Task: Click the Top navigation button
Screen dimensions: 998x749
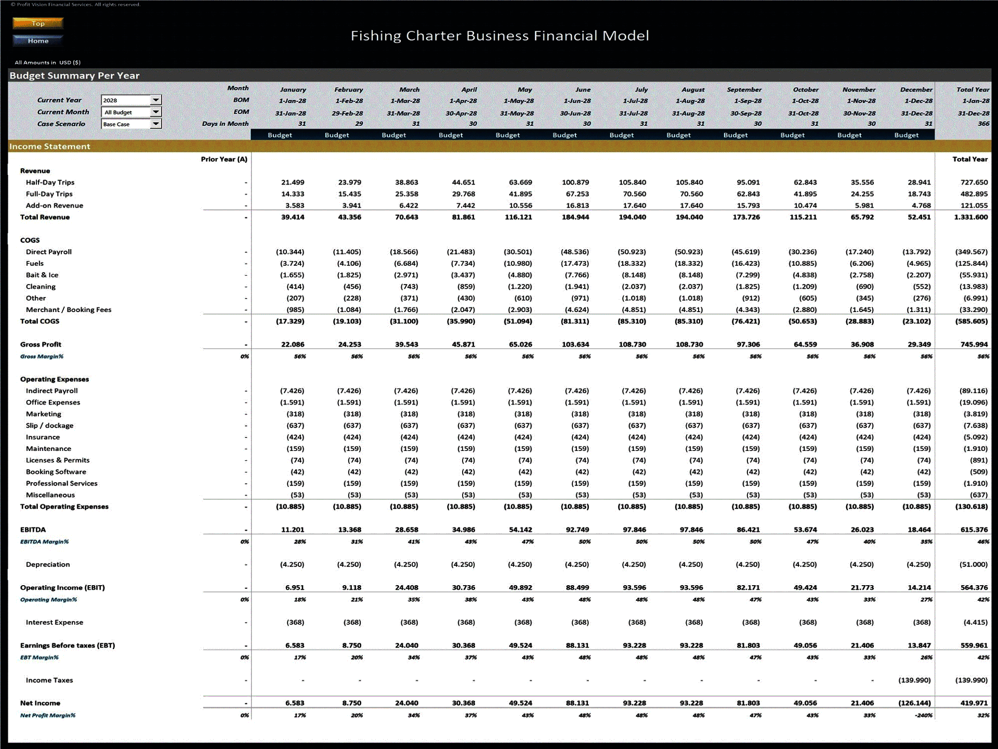Action: pyautogui.click(x=37, y=23)
